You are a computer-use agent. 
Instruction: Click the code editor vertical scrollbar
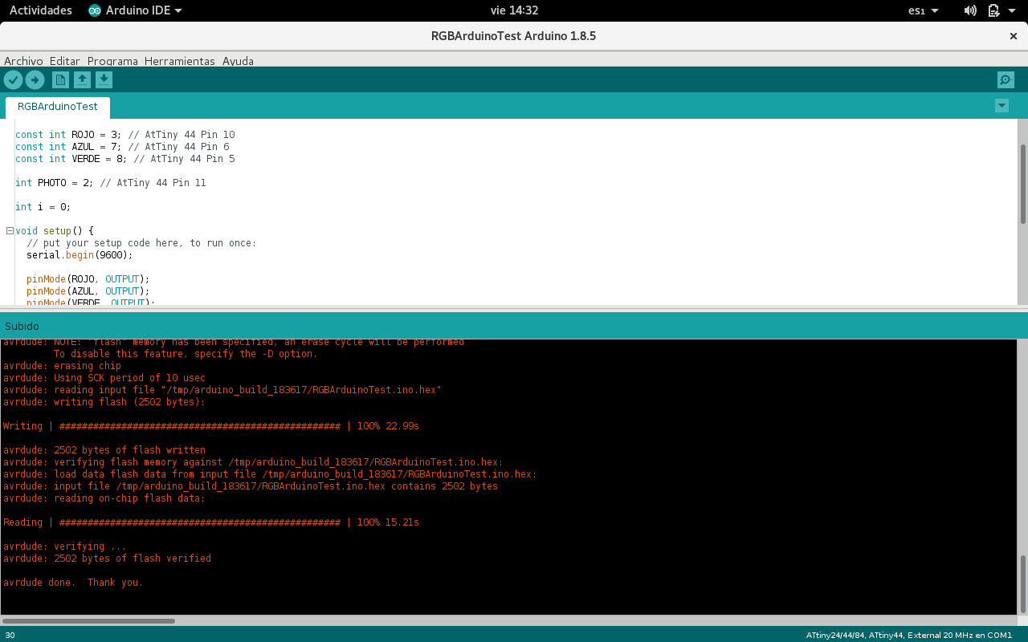click(x=1022, y=184)
